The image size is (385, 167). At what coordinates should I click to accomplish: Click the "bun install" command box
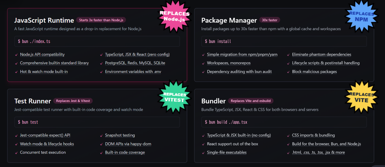284,41
